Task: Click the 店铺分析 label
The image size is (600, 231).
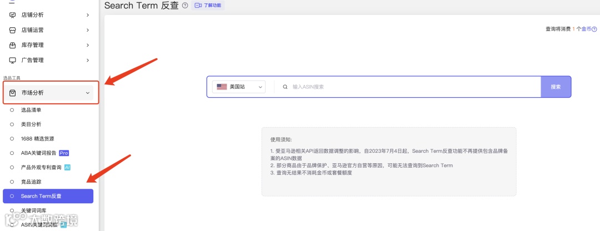Action: (x=33, y=15)
